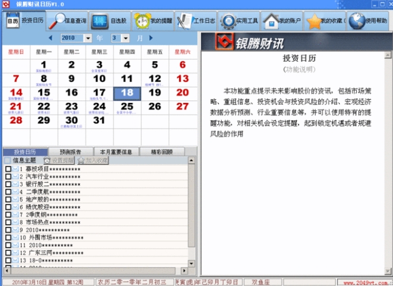The width and height of the screenshot is (393, 286).
Task: Switch to 精彩回顾 tab
Action: tap(162, 152)
